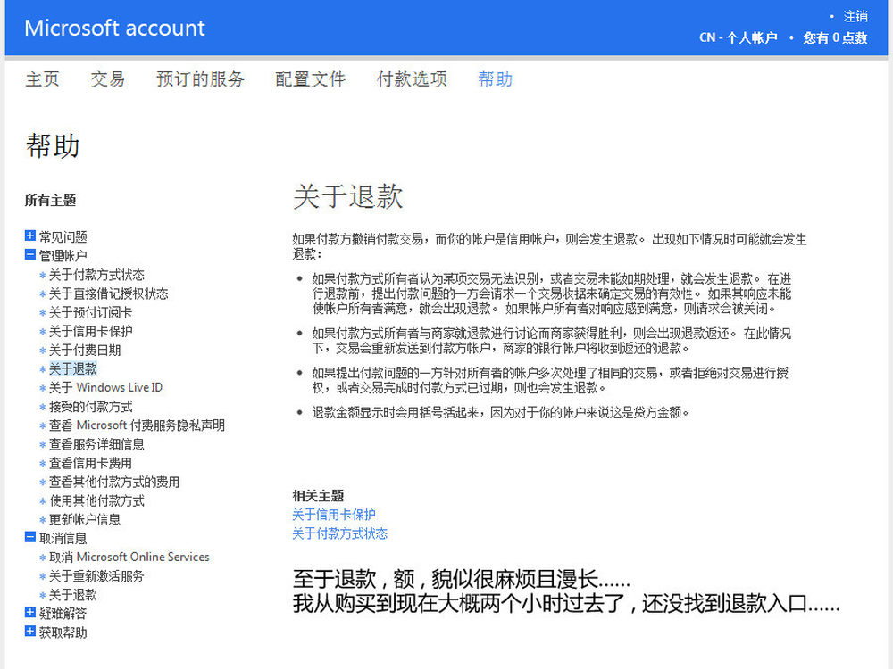Click the large 关于退款 article heading
893x669 pixels.
pos(348,197)
